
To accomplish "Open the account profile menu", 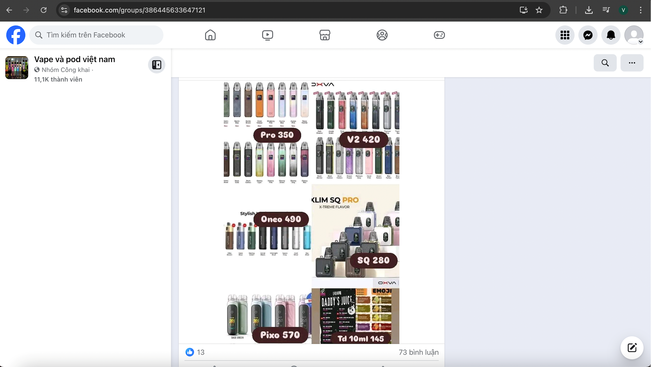I will pos(634,35).
